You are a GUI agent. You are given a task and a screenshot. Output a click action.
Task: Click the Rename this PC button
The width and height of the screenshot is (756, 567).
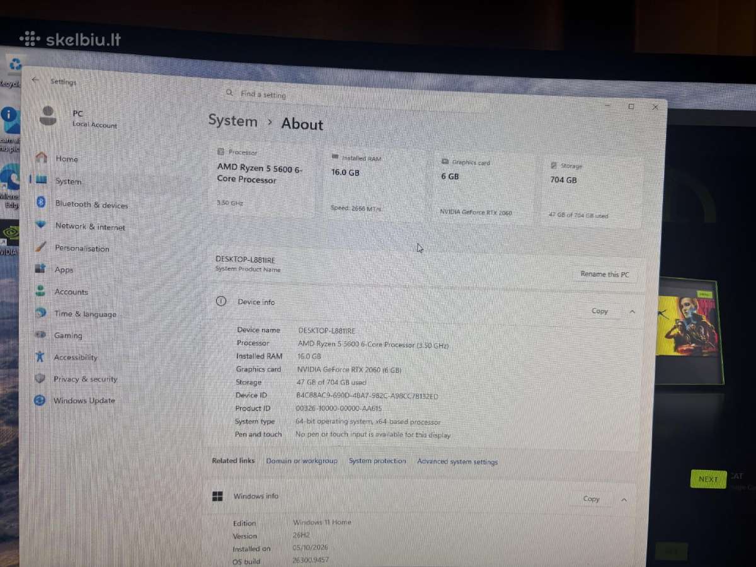point(604,274)
